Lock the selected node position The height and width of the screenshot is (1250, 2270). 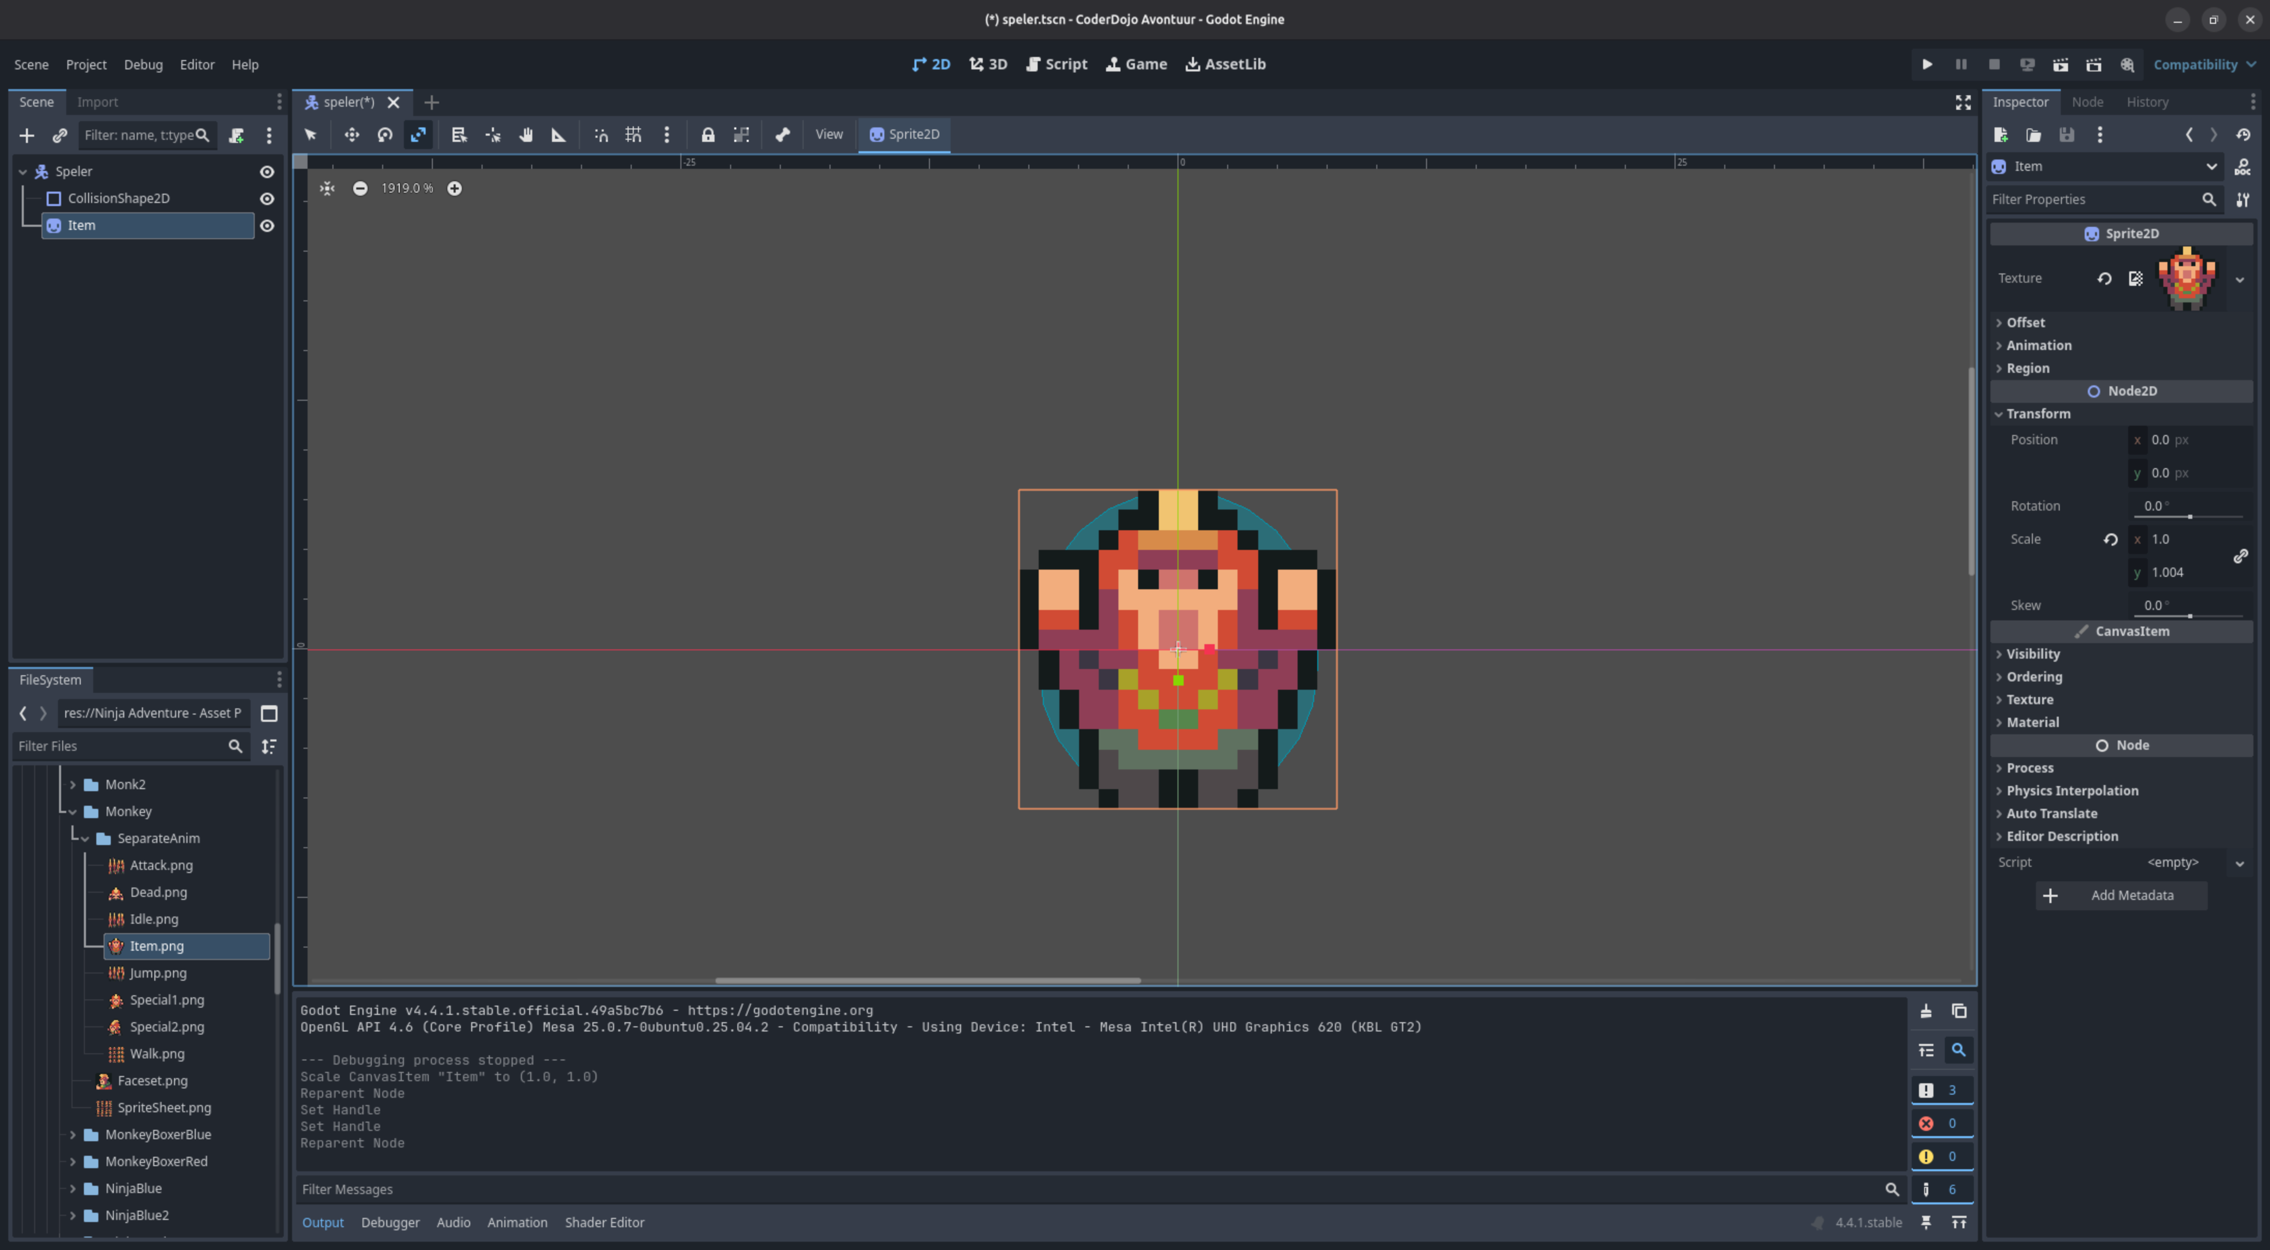pos(708,135)
